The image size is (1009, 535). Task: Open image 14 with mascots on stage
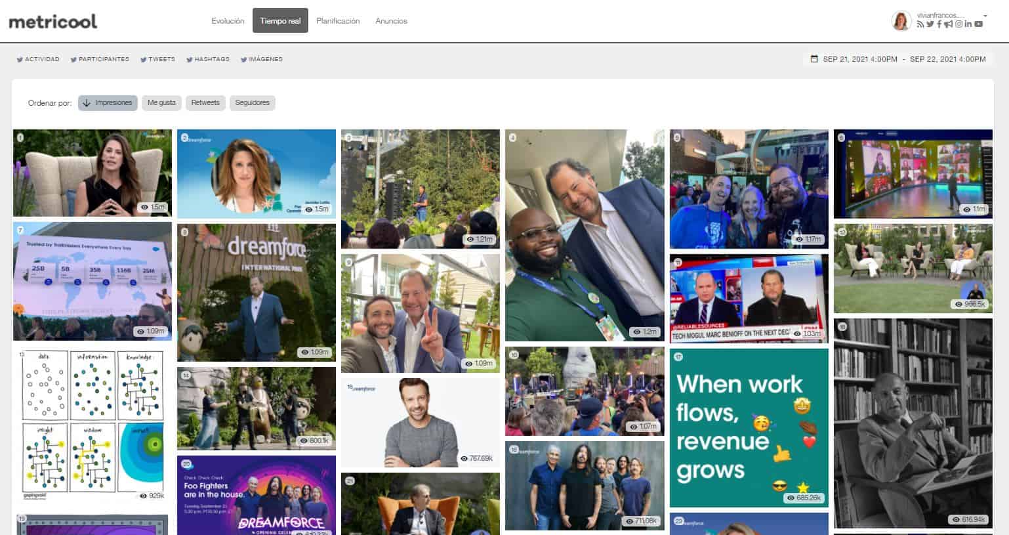pos(257,408)
